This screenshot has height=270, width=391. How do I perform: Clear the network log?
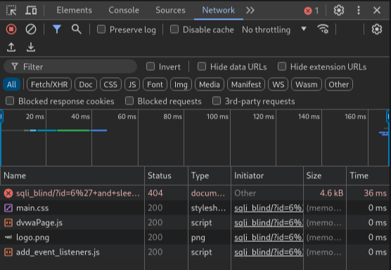(31, 29)
